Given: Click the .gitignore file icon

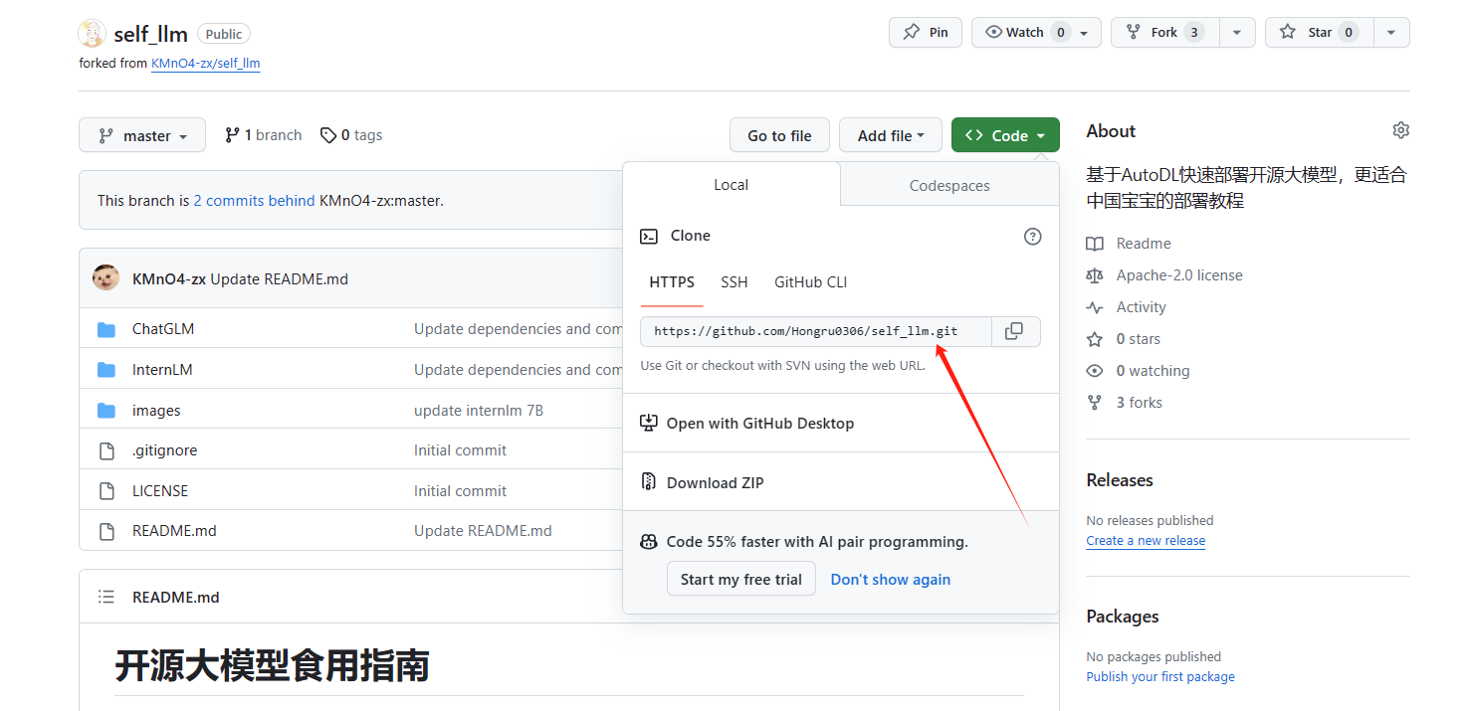Looking at the screenshot, I should 106,450.
